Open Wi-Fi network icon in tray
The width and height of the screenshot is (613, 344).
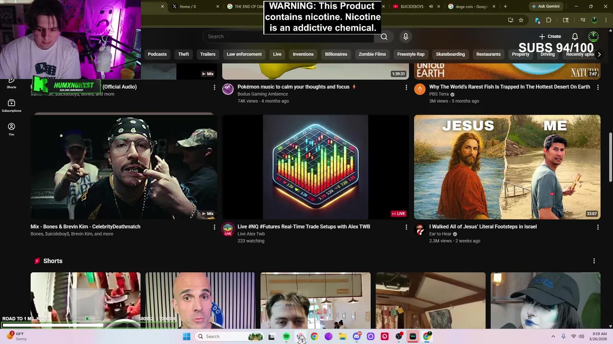pyautogui.click(x=573, y=336)
